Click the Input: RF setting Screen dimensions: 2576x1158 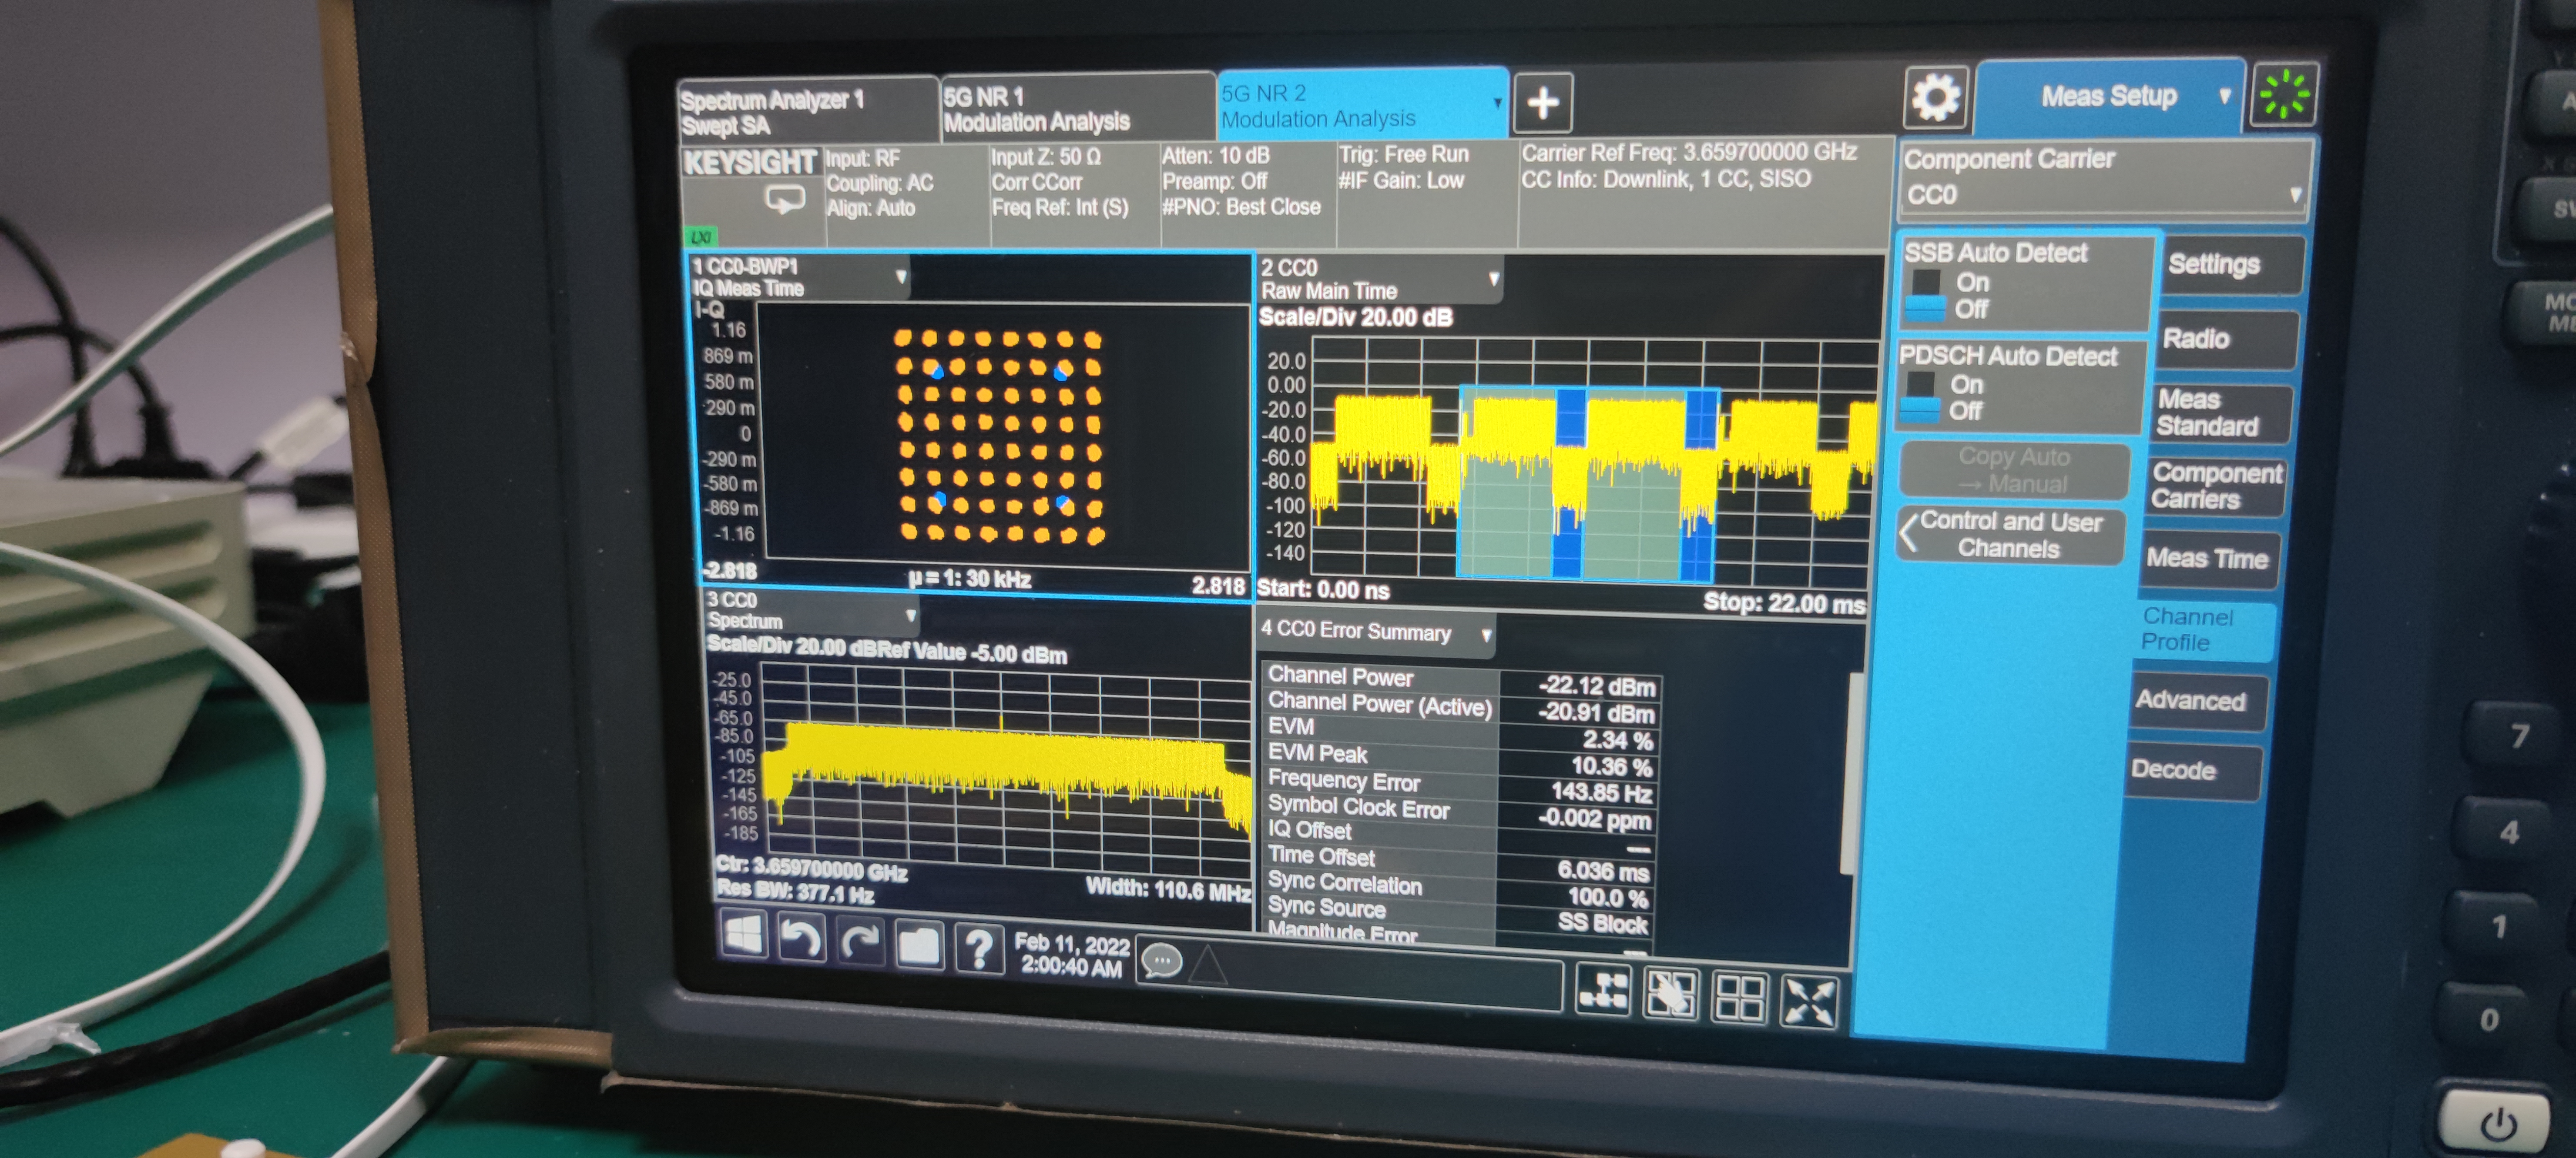point(863,159)
